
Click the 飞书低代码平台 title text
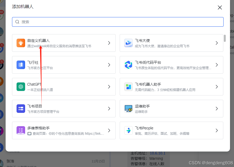[148, 62]
